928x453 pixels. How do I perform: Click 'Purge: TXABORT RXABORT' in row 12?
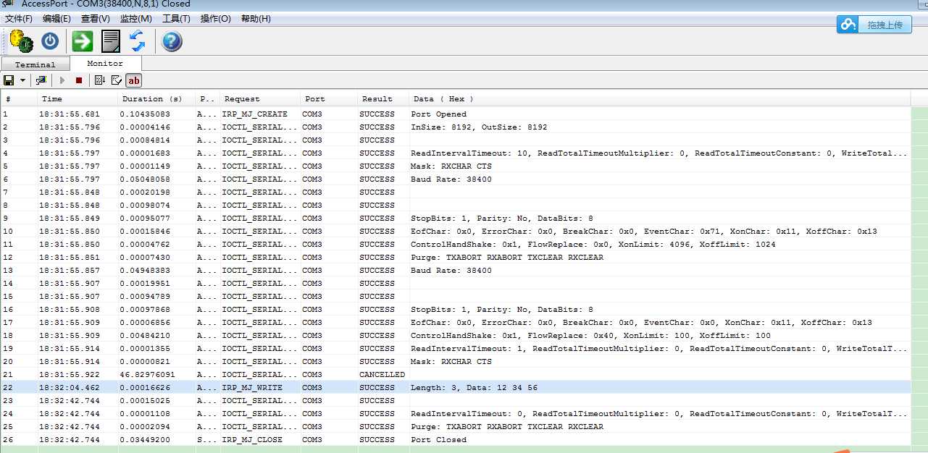click(x=507, y=258)
